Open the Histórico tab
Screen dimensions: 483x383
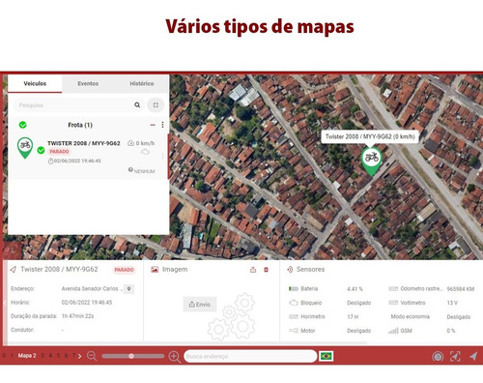tap(142, 83)
